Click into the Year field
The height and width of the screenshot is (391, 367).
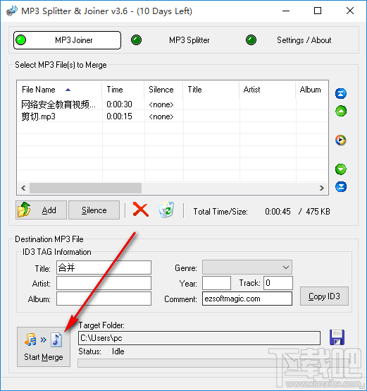pos(216,283)
